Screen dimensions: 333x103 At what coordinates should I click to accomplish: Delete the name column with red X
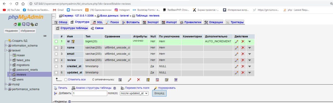pyautogui.click(x=243, y=48)
